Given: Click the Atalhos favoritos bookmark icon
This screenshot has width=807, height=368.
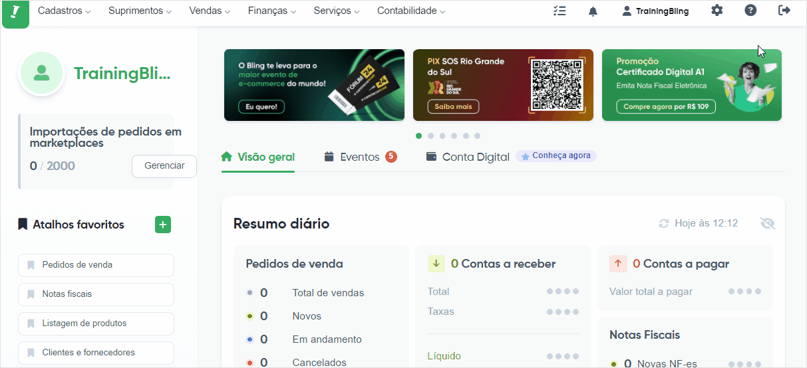Looking at the screenshot, I should (x=23, y=225).
